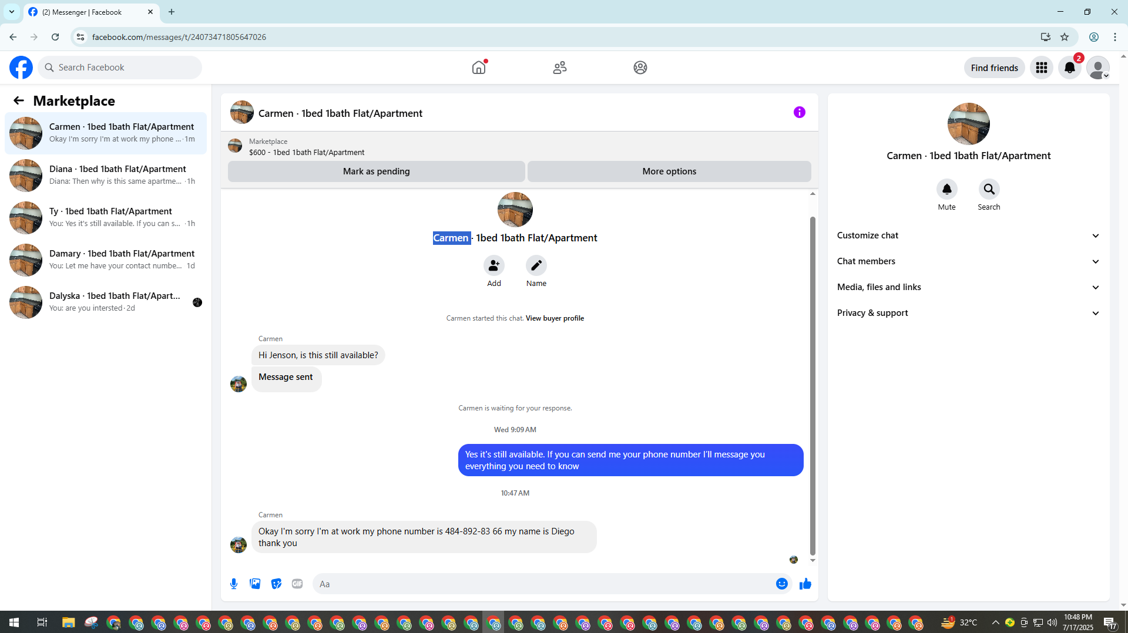1128x633 pixels.
Task: Bookmark this page with star icon
Action: coord(1065,37)
